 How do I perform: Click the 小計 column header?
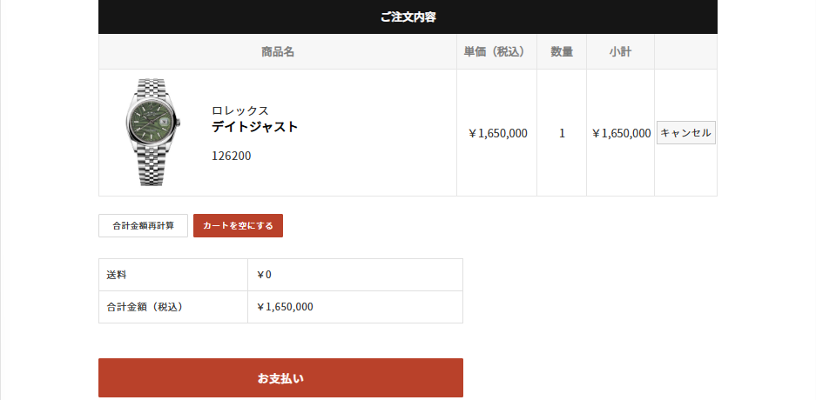620,52
